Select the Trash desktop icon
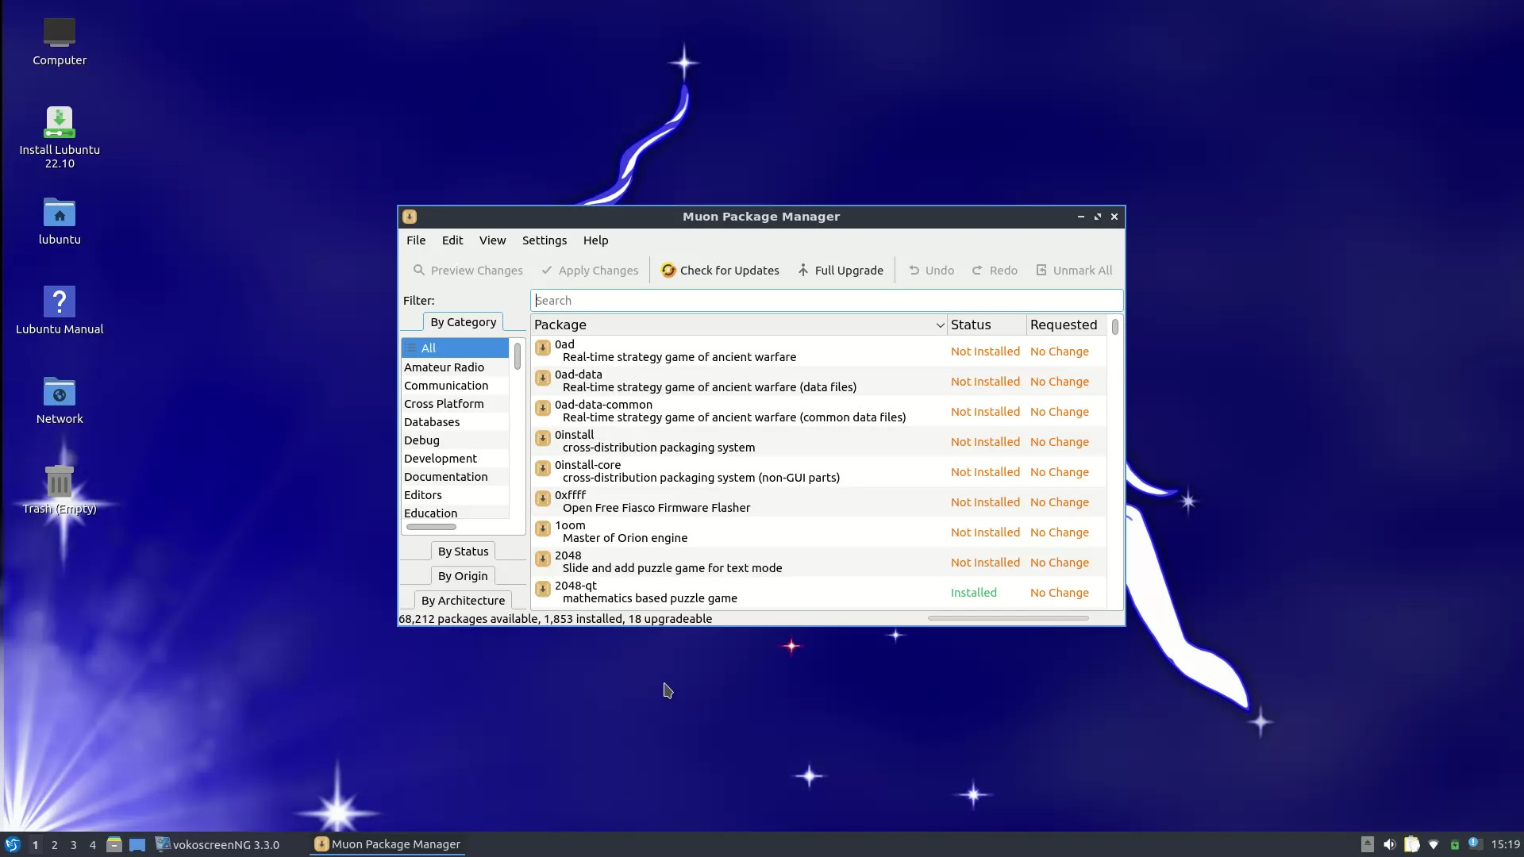Image resolution: width=1524 pixels, height=857 pixels. 60,490
